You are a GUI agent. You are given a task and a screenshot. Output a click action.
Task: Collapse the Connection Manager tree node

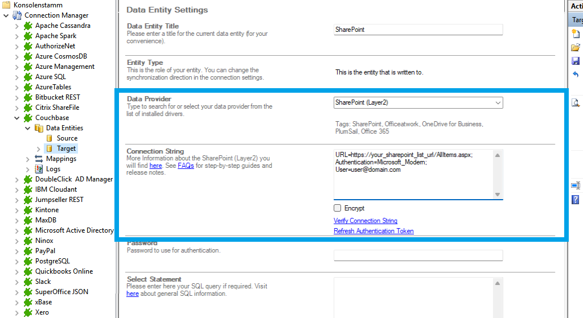click(x=6, y=15)
